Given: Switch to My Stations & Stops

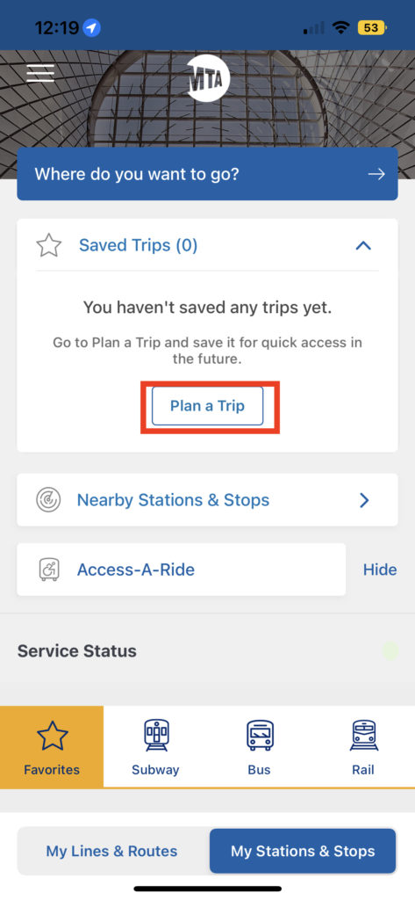Looking at the screenshot, I should coord(303,851).
